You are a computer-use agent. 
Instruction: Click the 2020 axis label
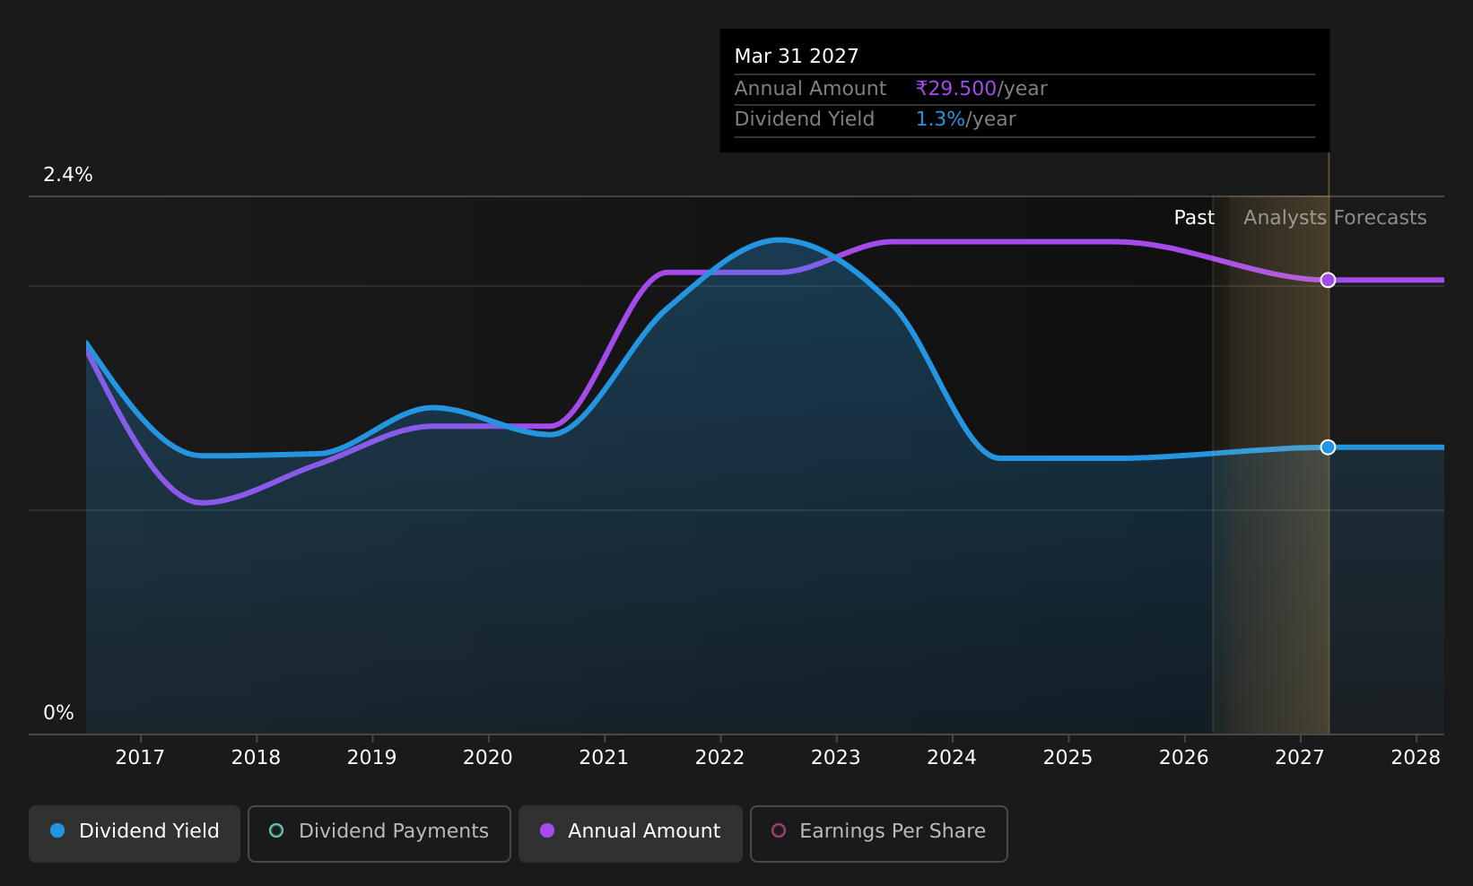488,758
